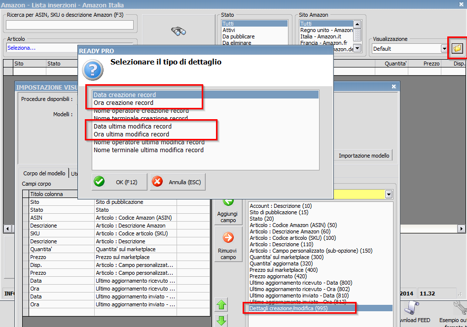Screen dimensions: 467x327
Task: Select Corpo del modello tab
Action: 44,173
